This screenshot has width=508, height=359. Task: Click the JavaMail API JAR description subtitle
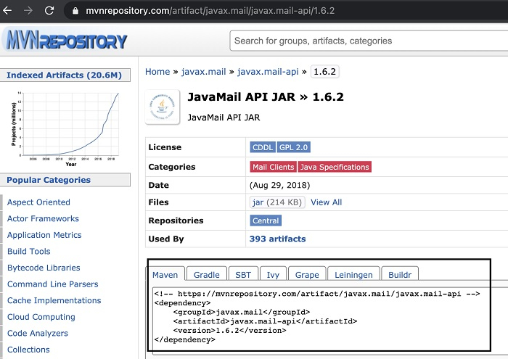224,117
